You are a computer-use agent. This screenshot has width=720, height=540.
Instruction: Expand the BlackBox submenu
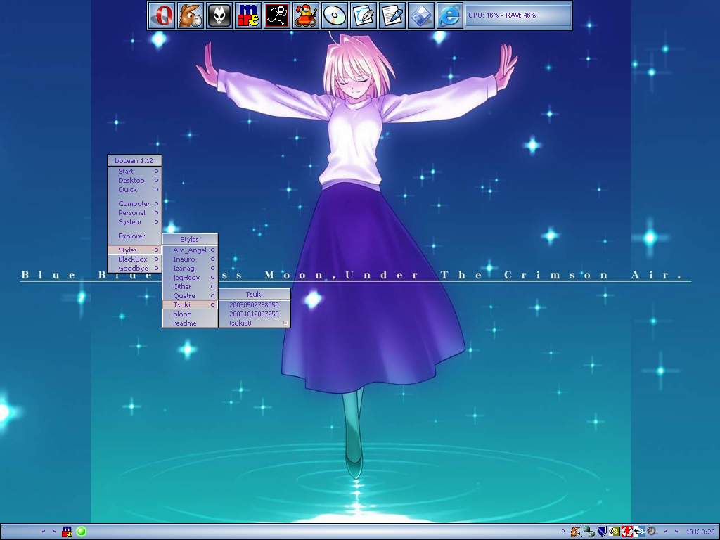pos(134,259)
